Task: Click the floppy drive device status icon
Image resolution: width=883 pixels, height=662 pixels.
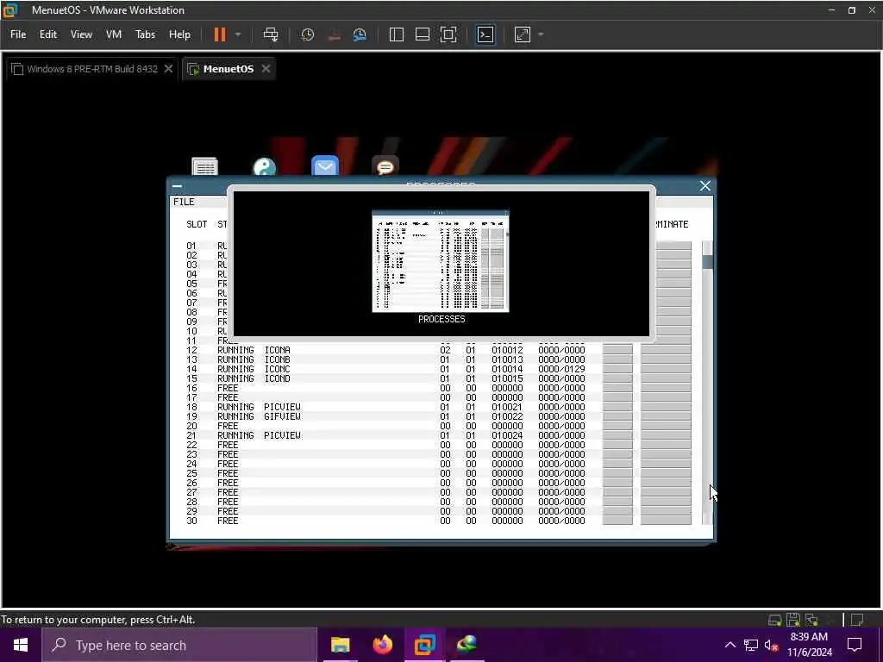Action: pos(793,620)
